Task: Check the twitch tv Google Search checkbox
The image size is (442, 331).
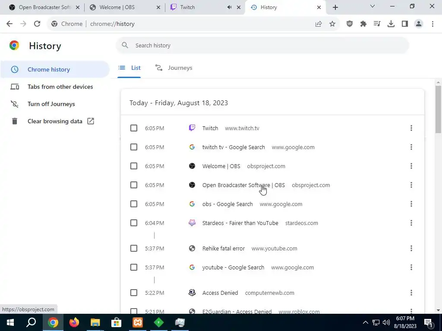Action: coord(134,147)
